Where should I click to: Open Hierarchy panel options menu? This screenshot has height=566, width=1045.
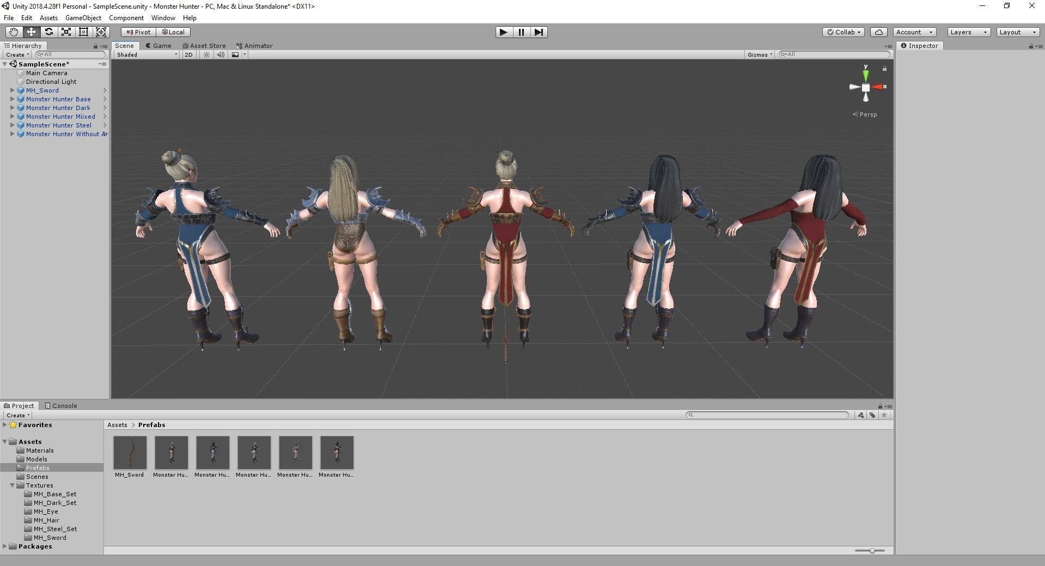pos(103,46)
